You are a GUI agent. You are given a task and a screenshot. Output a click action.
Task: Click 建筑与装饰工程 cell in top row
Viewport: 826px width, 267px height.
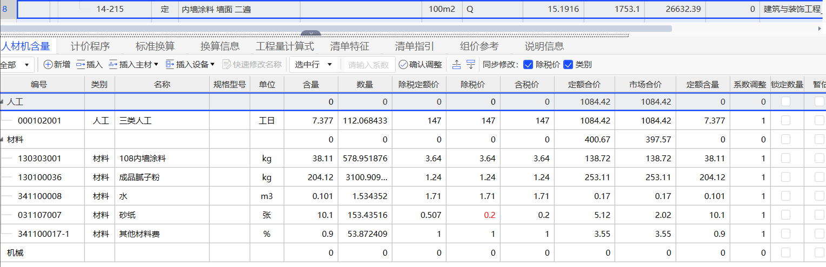tap(792, 9)
